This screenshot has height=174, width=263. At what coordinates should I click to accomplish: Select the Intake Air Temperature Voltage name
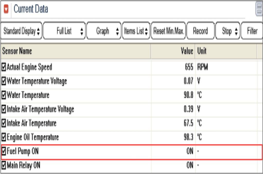coord(40,109)
